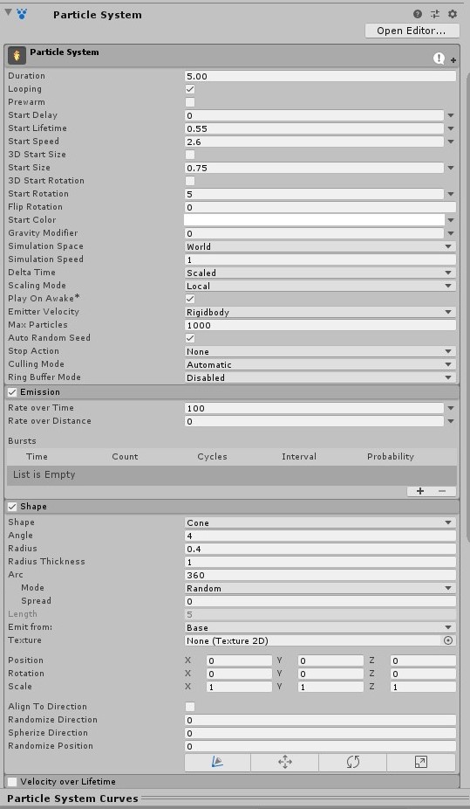Image resolution: width=470 pixels, height=809 pixels.
Task: Collapse the Particle System component foldout
Action: pos(8,12)
